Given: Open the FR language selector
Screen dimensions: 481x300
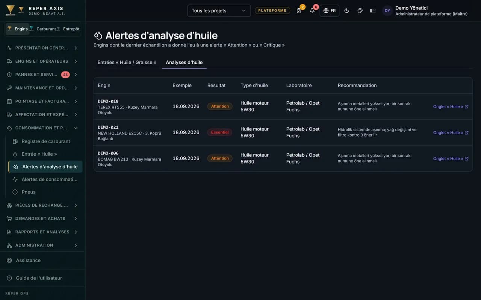Looking at the screenshot, I should [330, 10].
